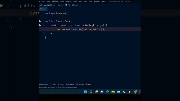Click the 'Hello World' string literal
This screenshot has height=101, width=180.
93,29
